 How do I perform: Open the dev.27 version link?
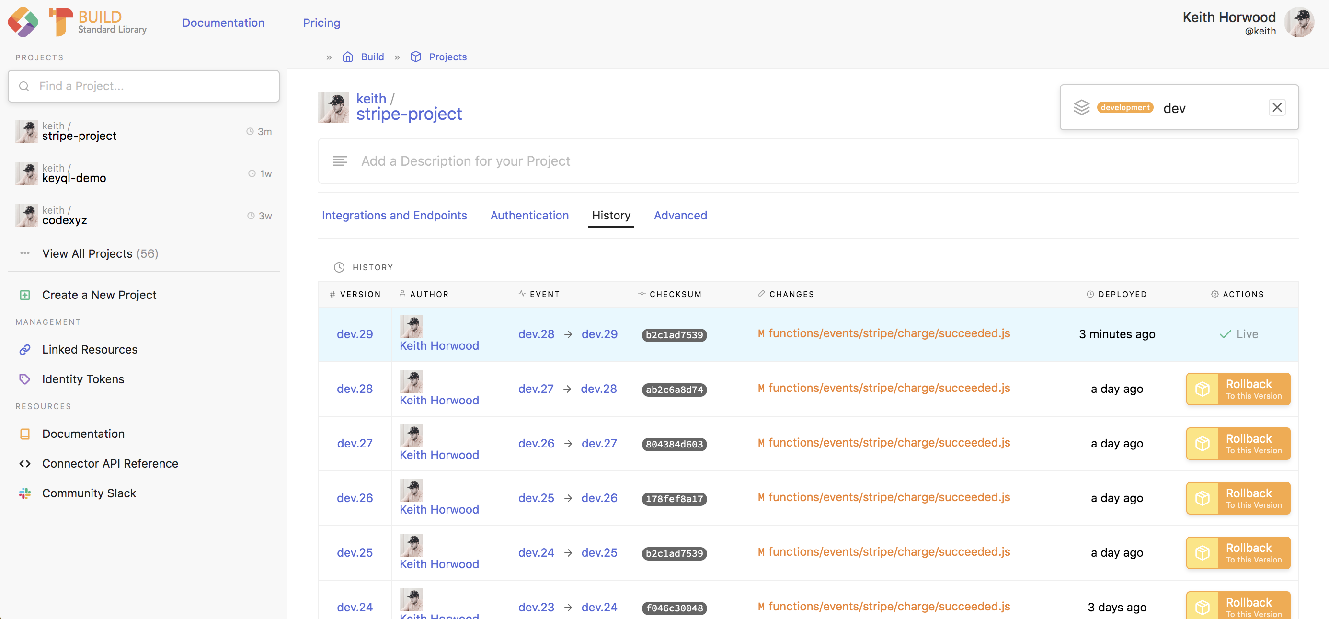pyautogui.click(x=355, y=443)
